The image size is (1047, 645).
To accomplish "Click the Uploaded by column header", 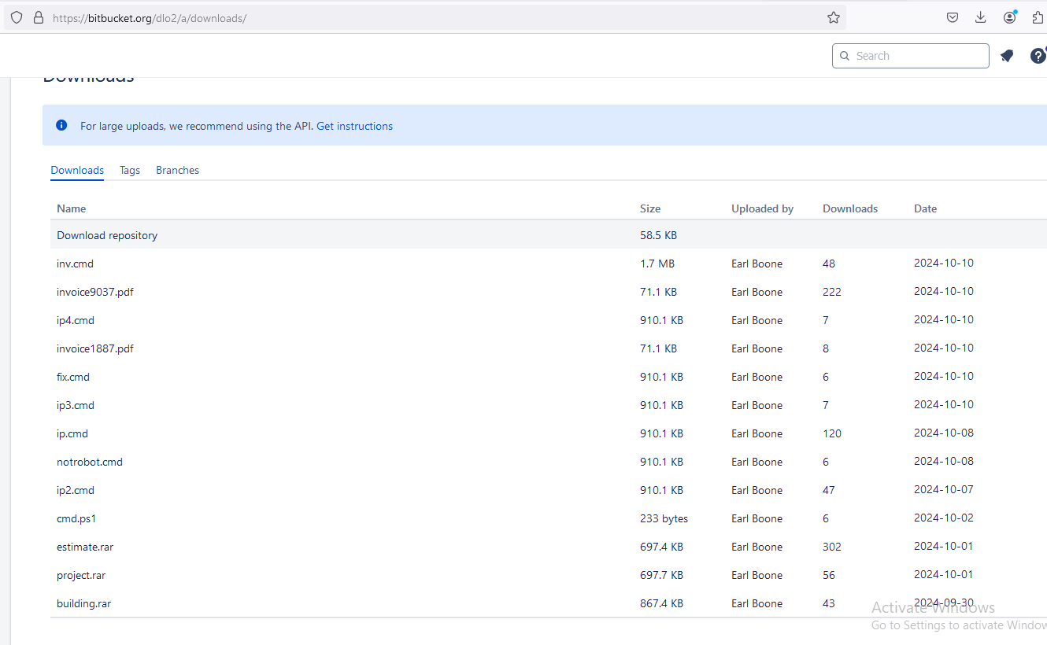I will 762,208.
